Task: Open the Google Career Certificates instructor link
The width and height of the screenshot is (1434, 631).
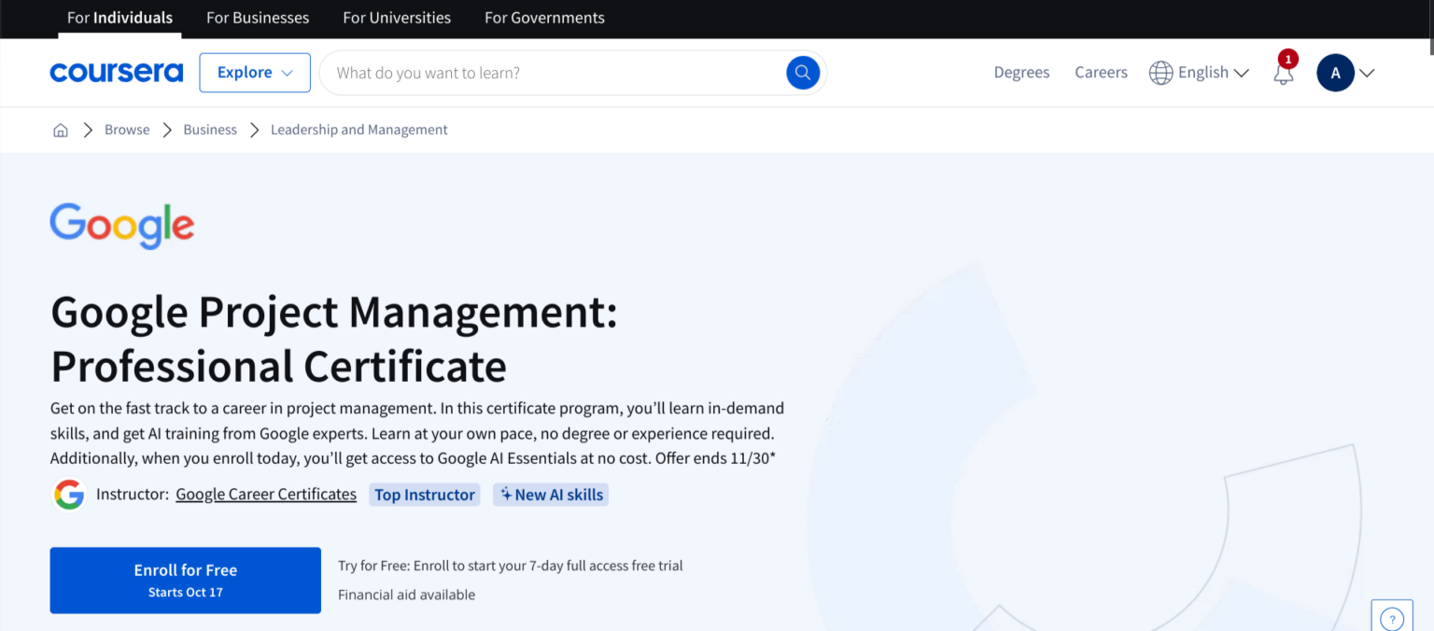Action: click(265, 494)
